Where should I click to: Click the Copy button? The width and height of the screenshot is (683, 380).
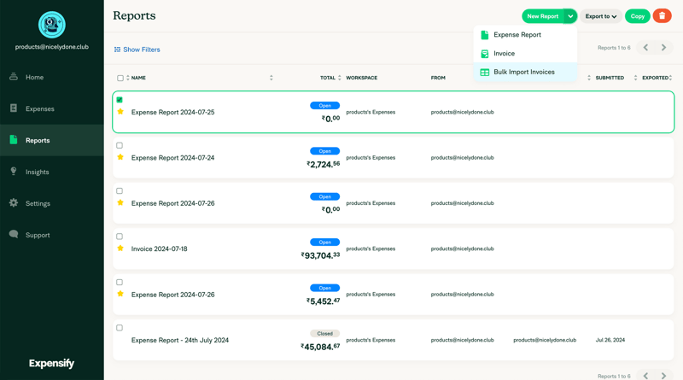pos(637,16)
